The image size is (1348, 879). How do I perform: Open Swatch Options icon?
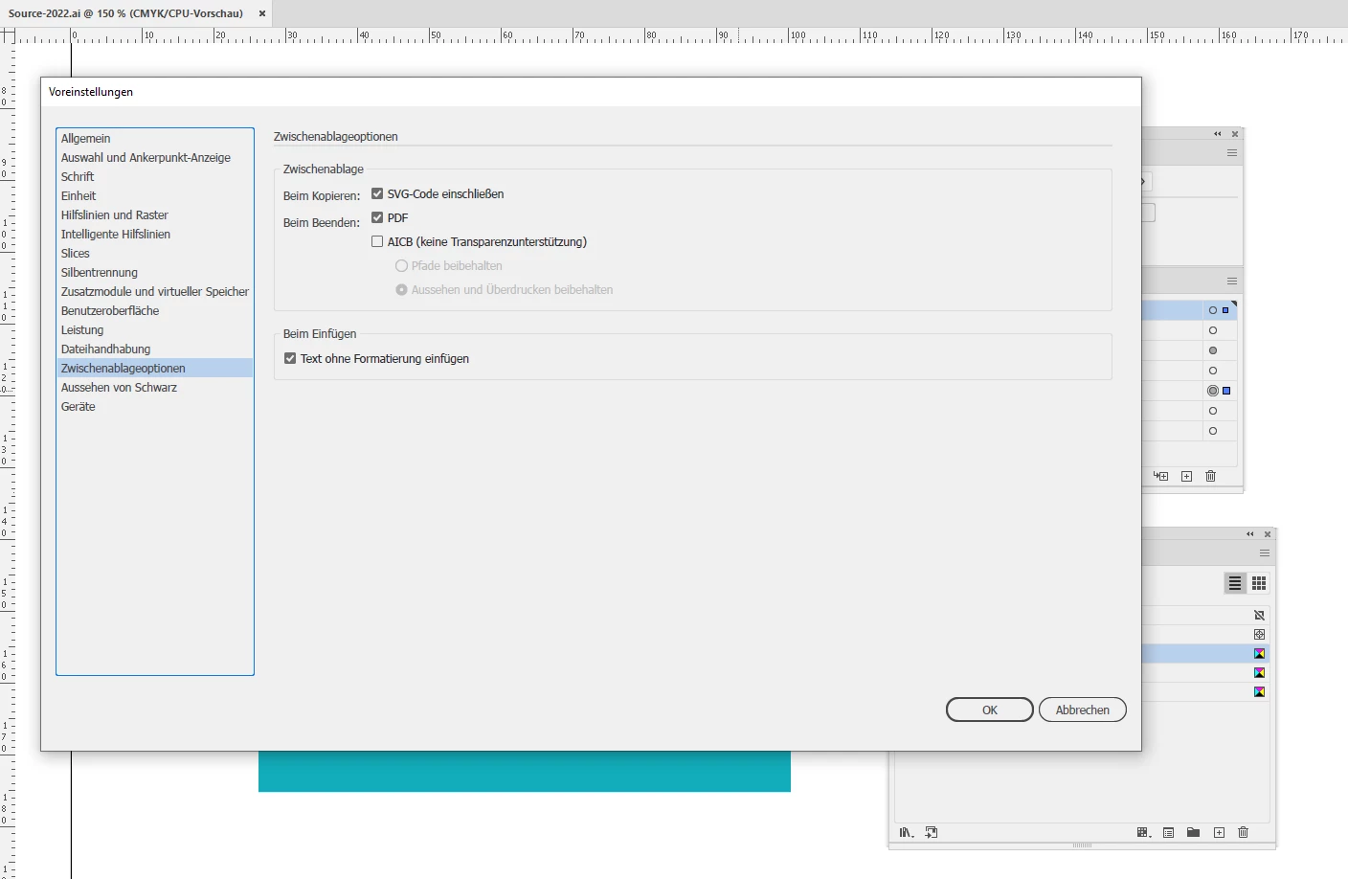pos(1168,833)
